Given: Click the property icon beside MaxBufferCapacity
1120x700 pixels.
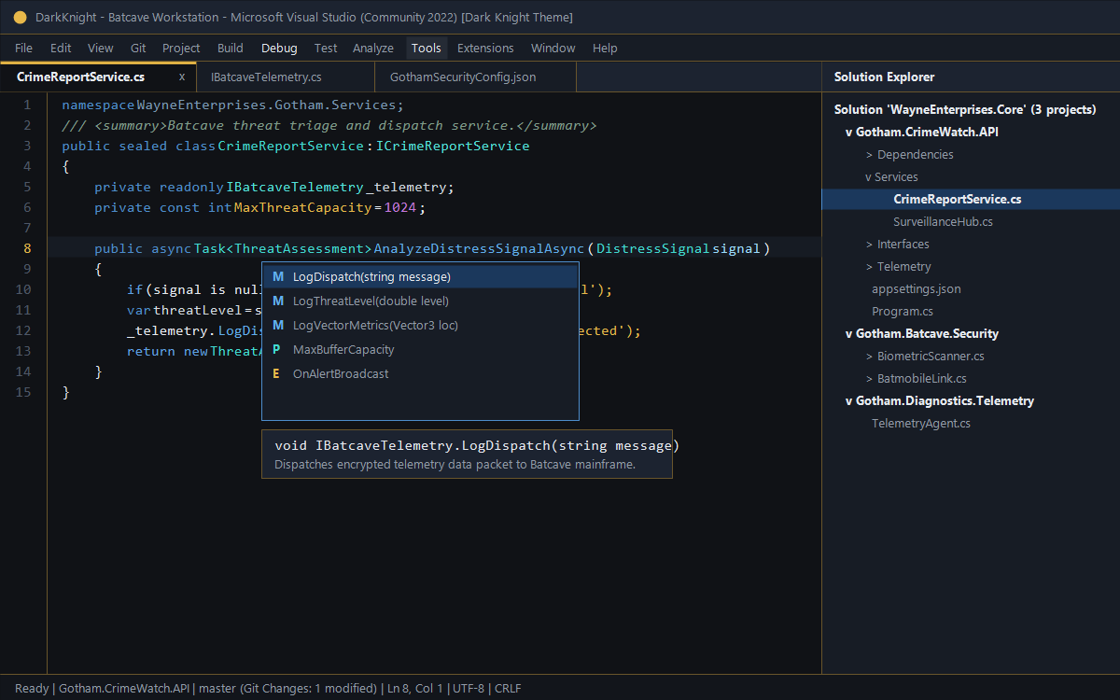Looking at the screenshot, I should tap(276, 350).
